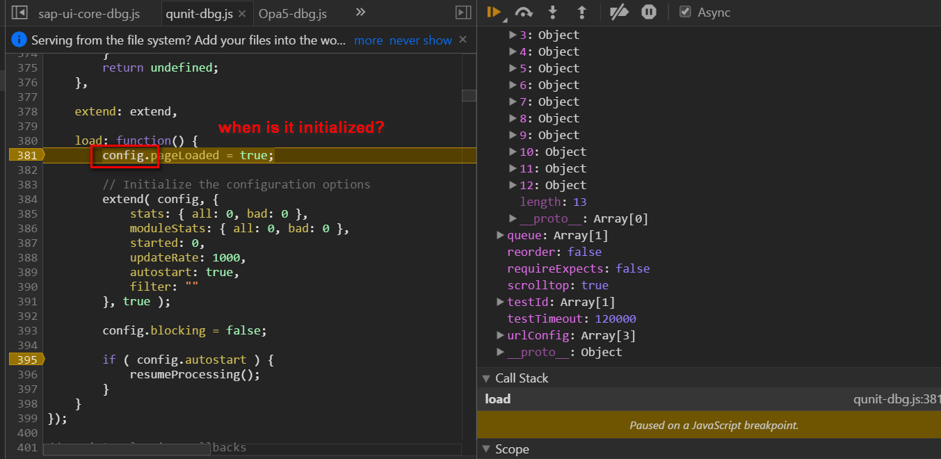This screenshot has width=941, height=459.
Task: Step out of current function
Action: pos(582,13)
